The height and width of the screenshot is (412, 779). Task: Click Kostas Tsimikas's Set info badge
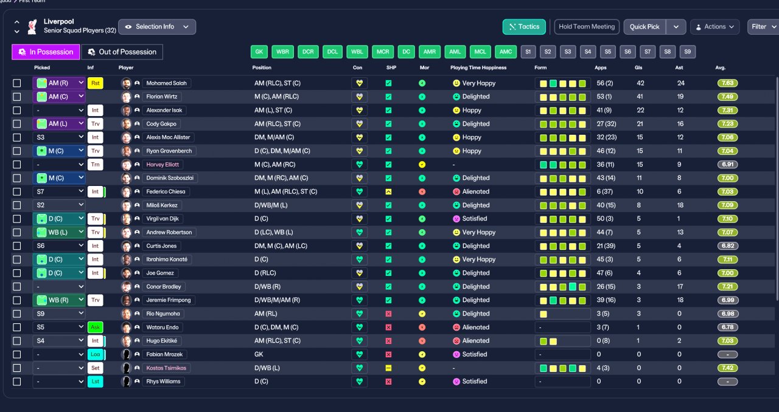point(95,368)
